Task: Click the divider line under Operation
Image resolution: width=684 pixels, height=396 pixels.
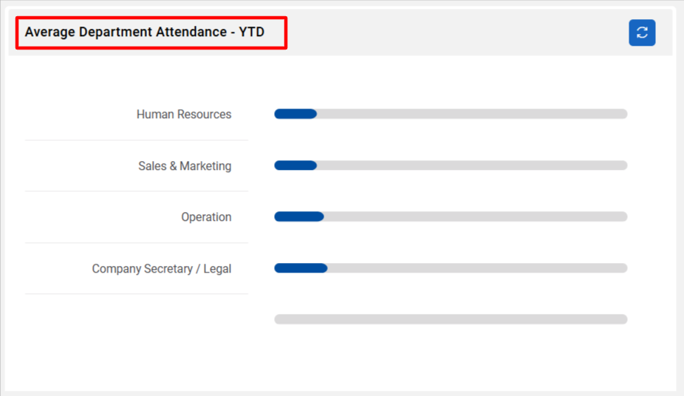Action: [x=137, y=242]
